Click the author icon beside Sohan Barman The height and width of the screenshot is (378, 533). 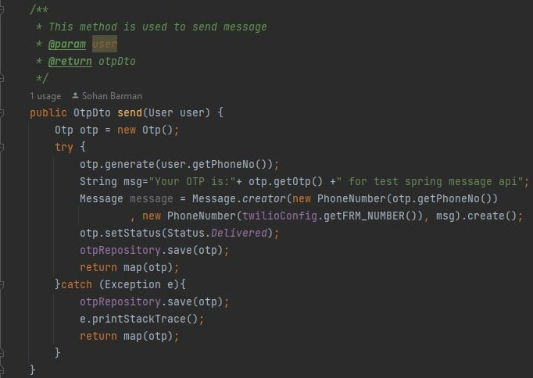[75, 96]
